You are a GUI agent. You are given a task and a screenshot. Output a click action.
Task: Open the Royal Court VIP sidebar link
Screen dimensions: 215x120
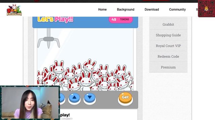pyautogui.click(x=168, y=46)
